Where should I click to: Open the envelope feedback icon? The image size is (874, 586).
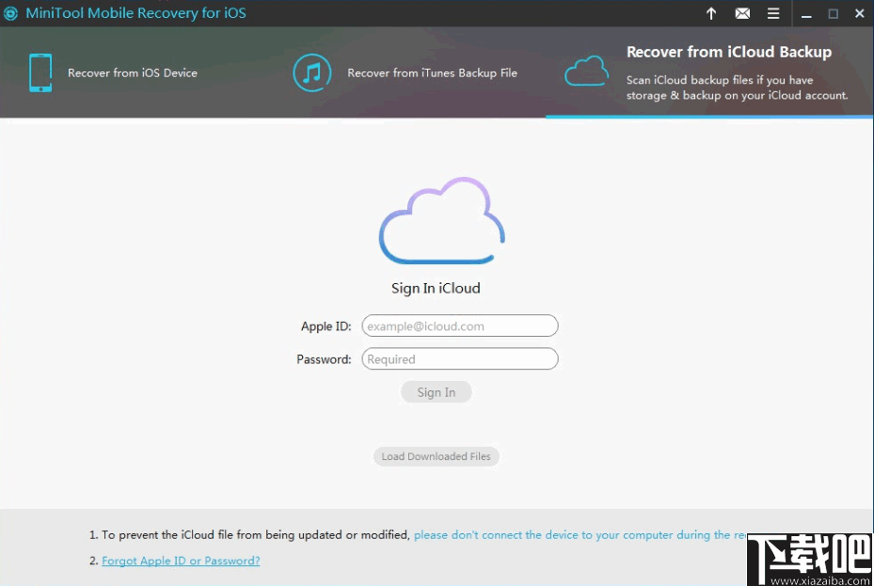click(x=742, y=13)
